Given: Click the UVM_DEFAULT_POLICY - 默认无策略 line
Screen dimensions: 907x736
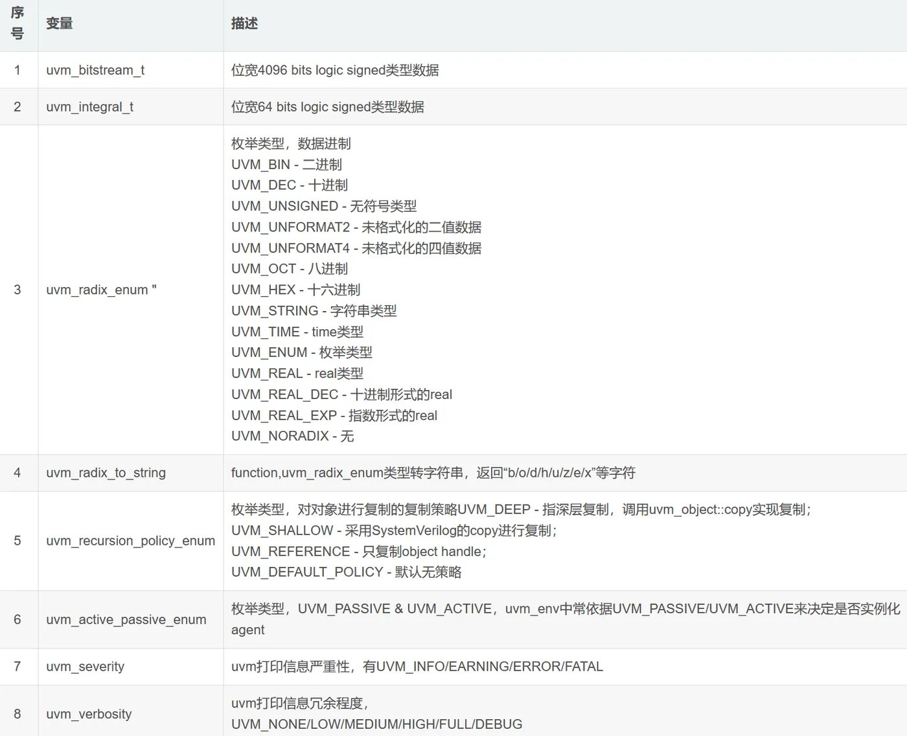Looking at the screenshot, I should click(x=347, y=572).
